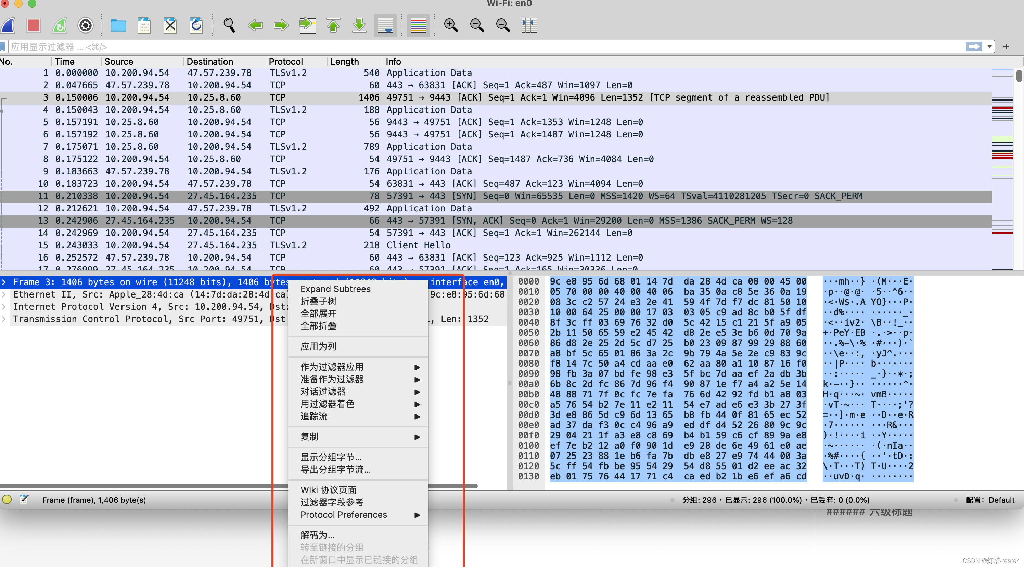Reset text to normal size icon
The width and height of the screenshot is (1024, 567).
pyautogui.click(x=503, y=25)
